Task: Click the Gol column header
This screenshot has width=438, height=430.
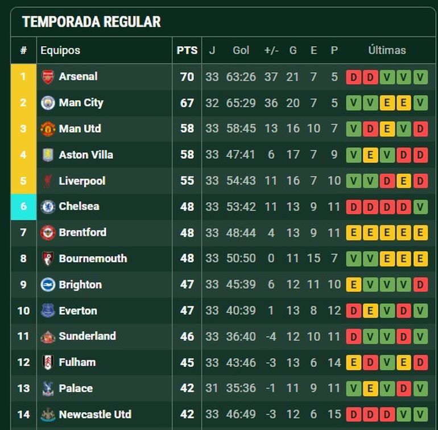Action: (x=241, y=50)
